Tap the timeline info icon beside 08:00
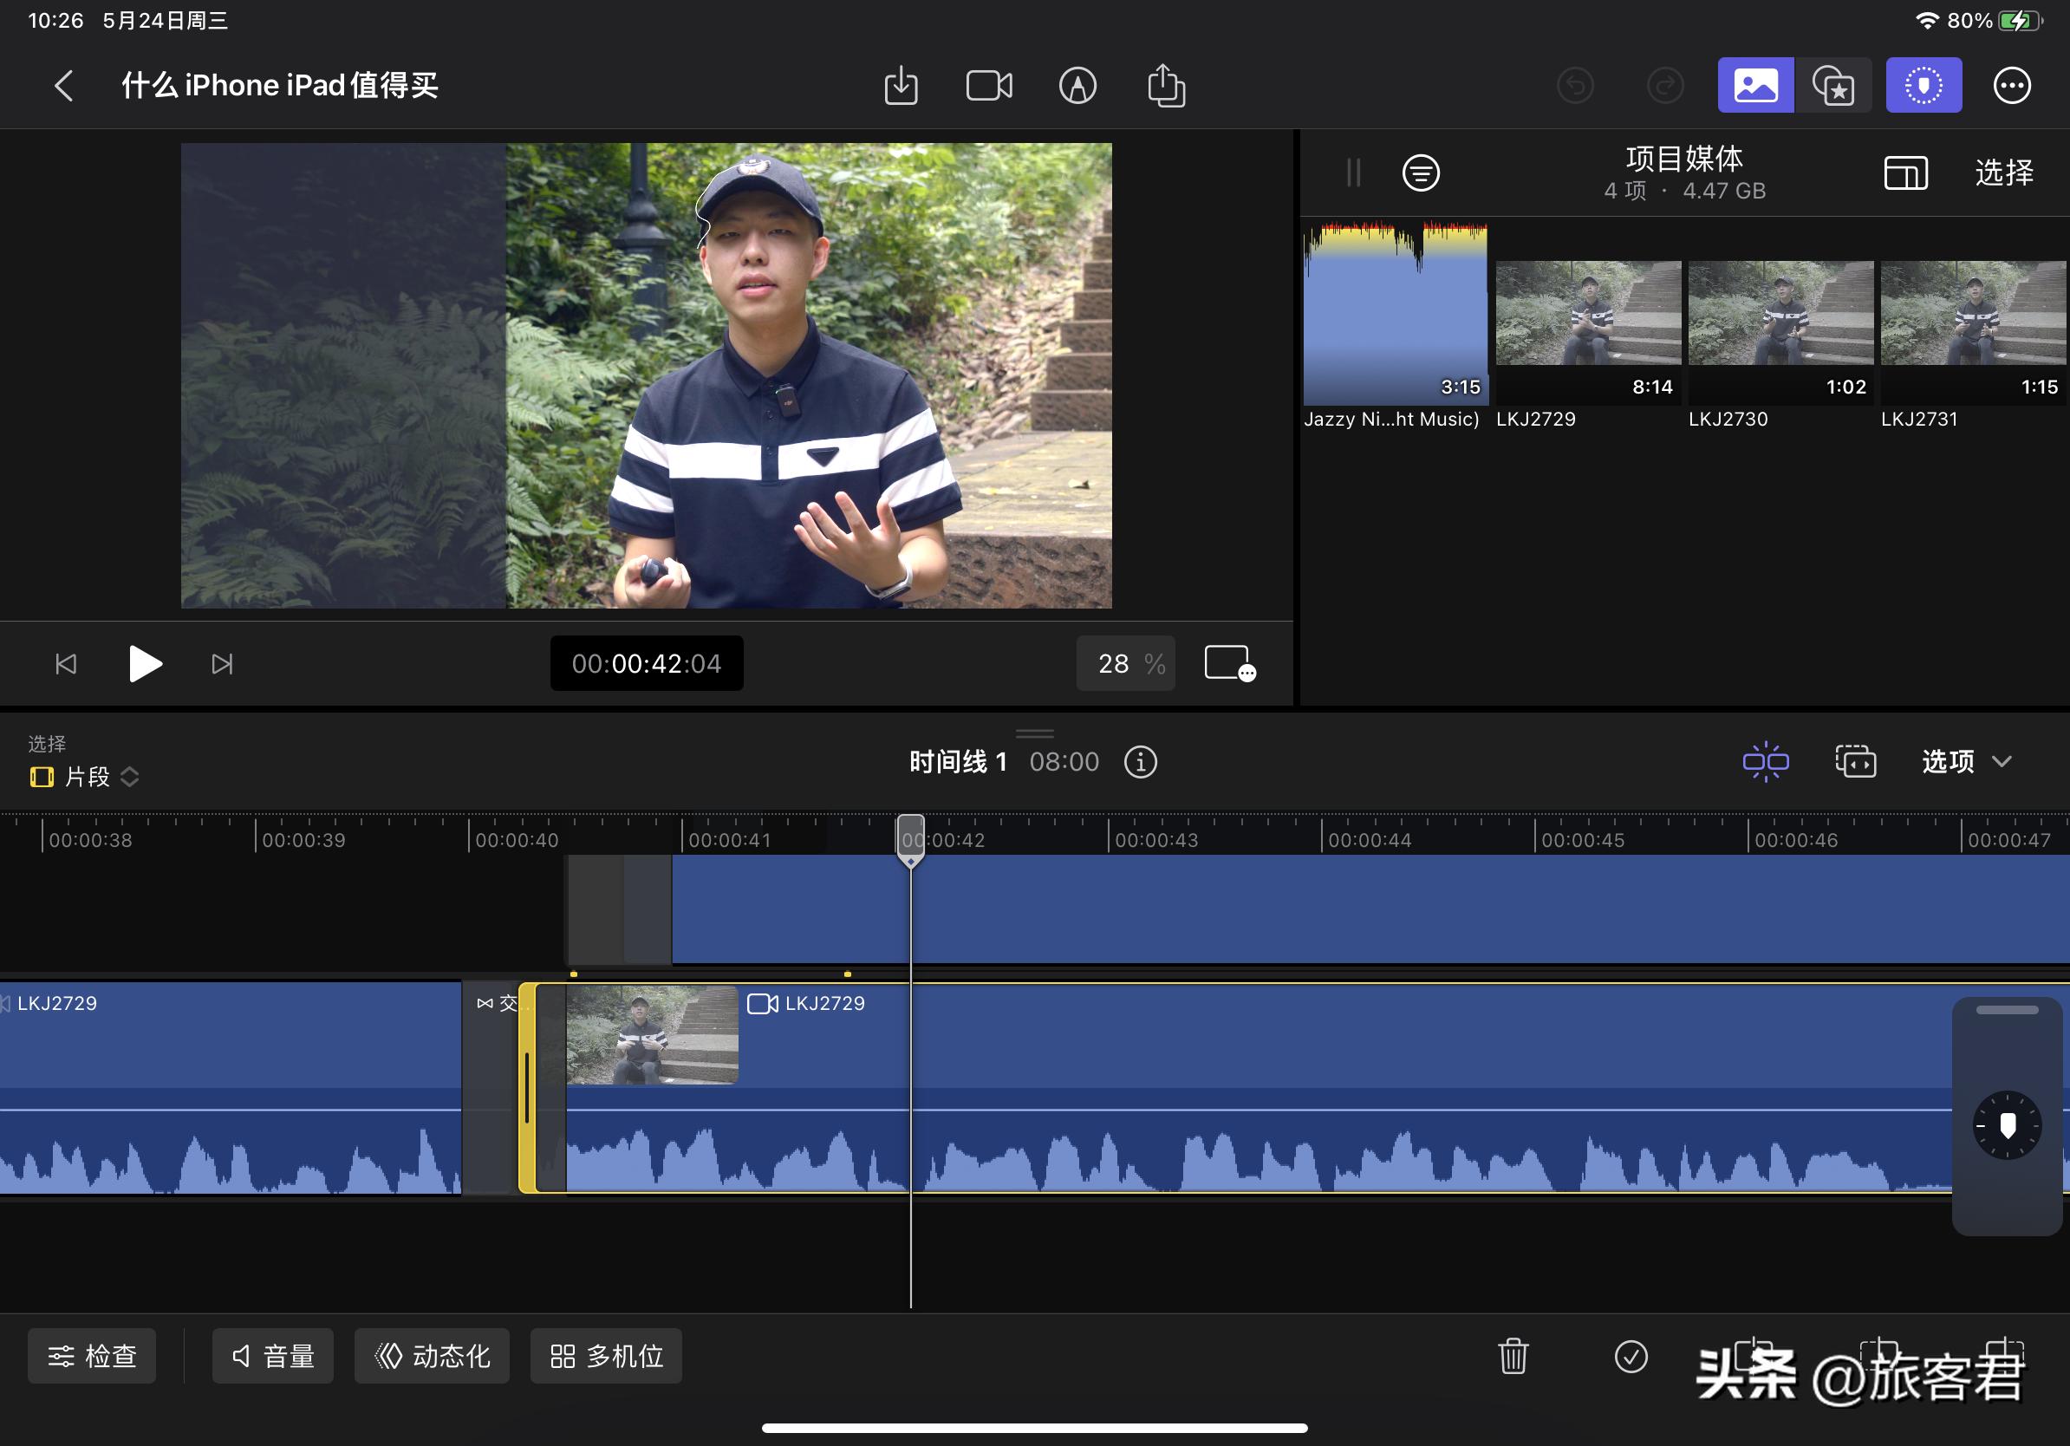The height and width of the screenshot is (1446, 2070). coord(1139,762)
